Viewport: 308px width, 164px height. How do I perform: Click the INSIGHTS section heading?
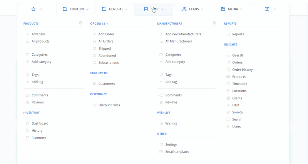click(231, 45)
